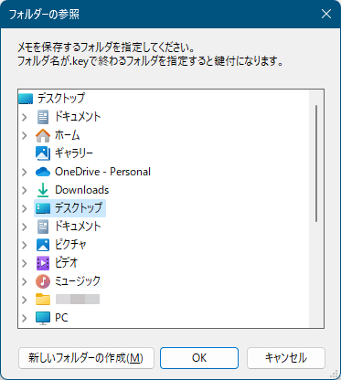Select the OneDrive cloud icon

[x=43, y=172]
